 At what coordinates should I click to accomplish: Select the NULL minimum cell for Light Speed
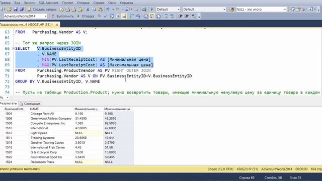click(x=89, y=133)
